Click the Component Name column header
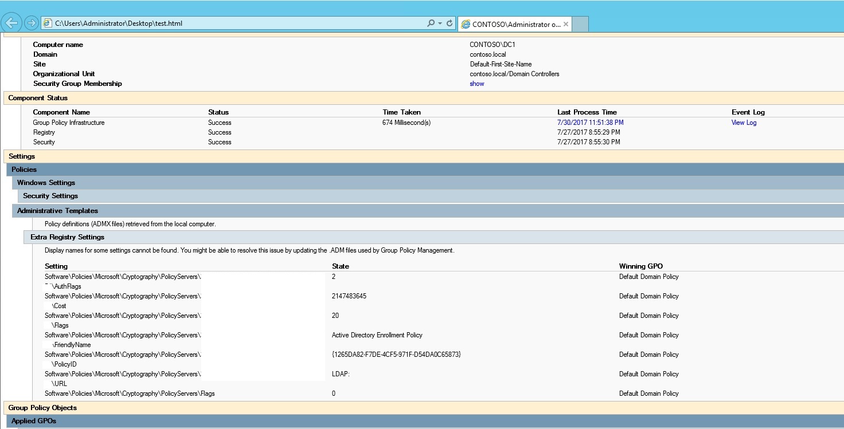 pyautogui.click(x=61, y=112)
